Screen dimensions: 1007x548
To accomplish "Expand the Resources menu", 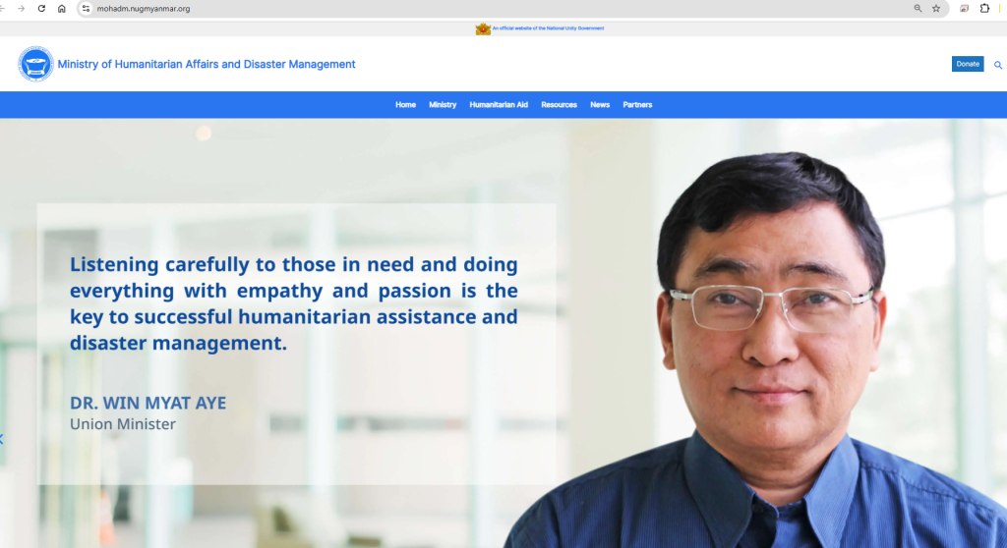I will point(559,105).
